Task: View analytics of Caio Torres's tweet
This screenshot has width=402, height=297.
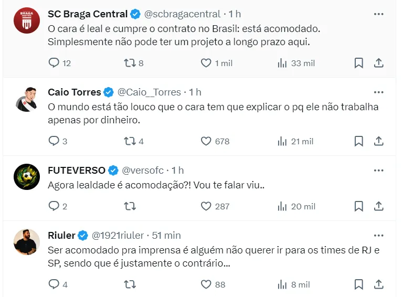Action: (x=282, y=141)
